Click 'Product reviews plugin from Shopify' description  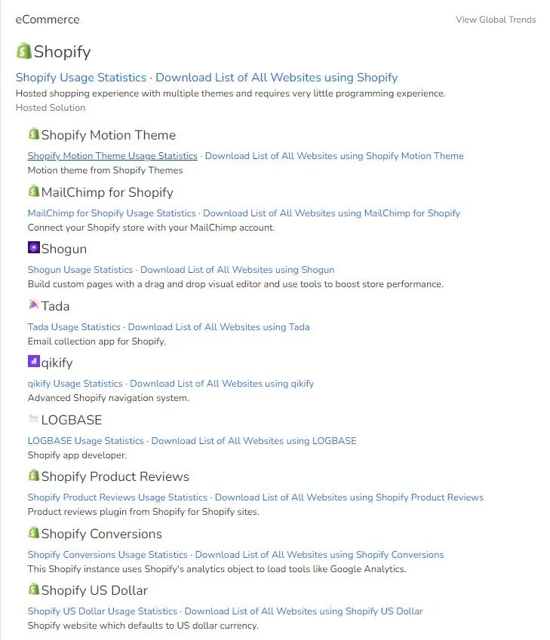pyautogui.click(x=143, y=513)
